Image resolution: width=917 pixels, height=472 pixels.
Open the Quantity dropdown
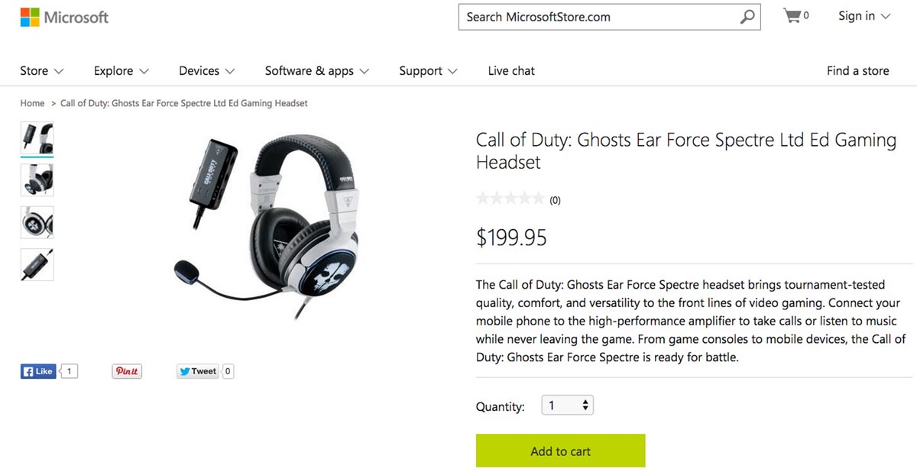click(567, 406)
